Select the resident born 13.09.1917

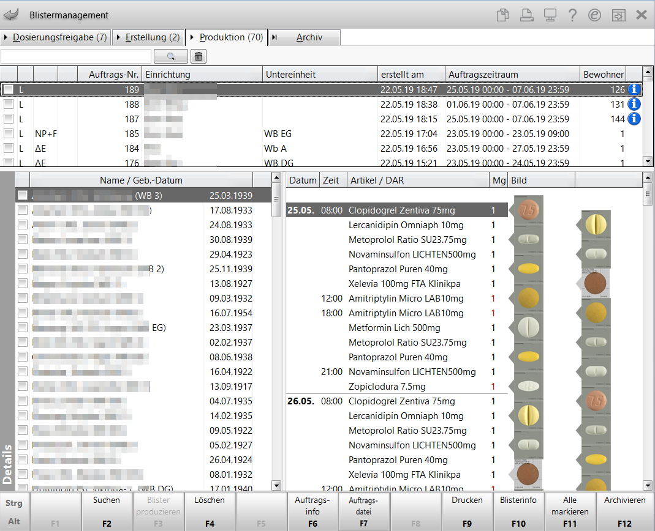click(x=143, y=386)
